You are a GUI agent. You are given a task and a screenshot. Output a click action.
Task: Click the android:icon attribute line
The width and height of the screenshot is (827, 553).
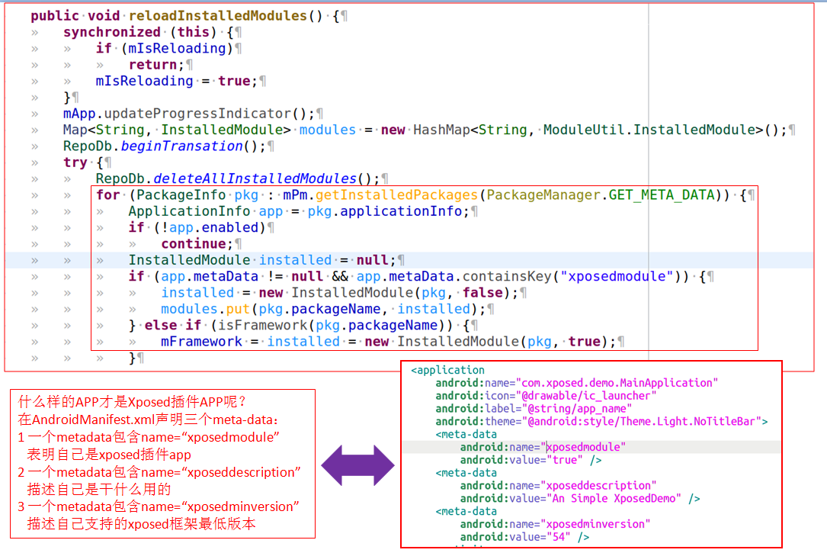[x=546, y=396]
